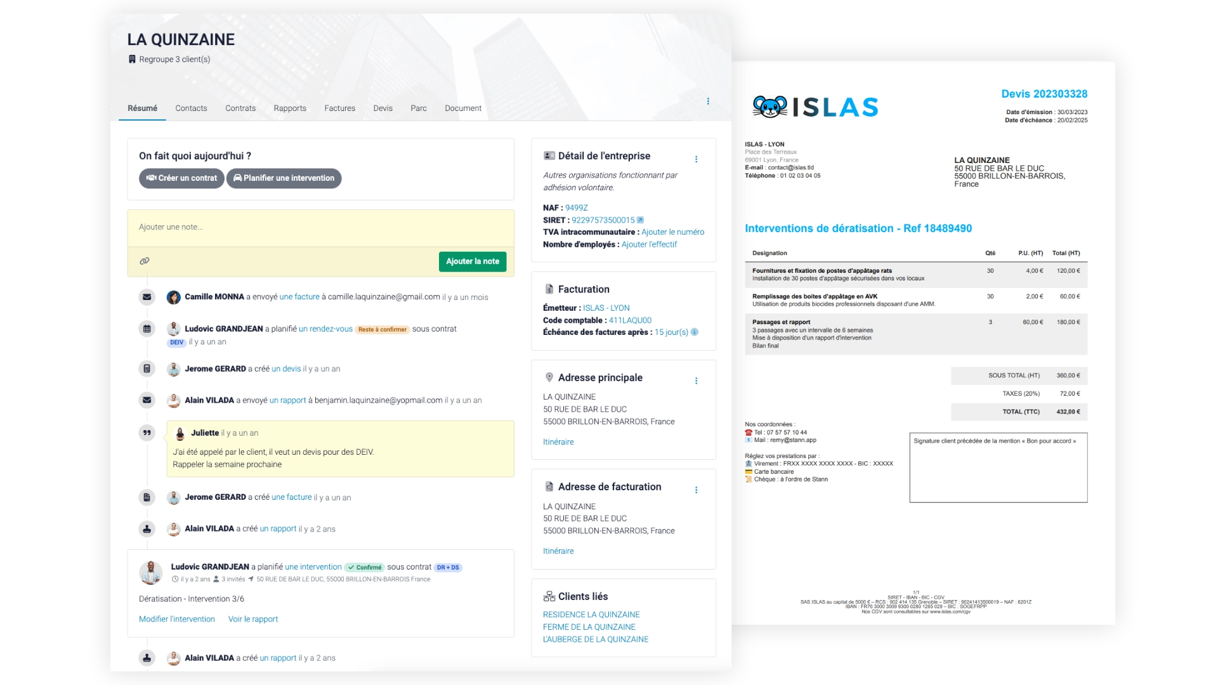Click the quote icon beside Juliette's note
Image resolution: width=1218 pixels, height=685 pixels.
click(x=147, y=433)
